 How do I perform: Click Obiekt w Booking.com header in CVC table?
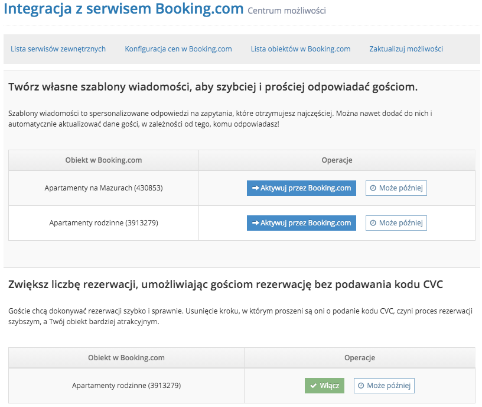click(x=126, y=358)
